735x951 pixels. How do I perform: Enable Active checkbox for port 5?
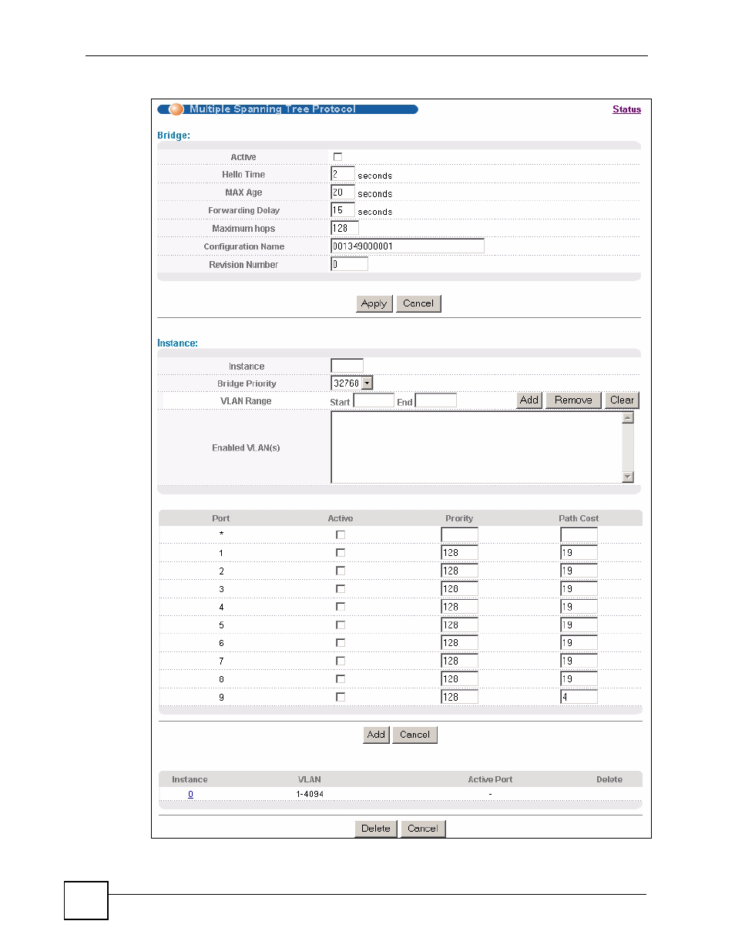341,625
